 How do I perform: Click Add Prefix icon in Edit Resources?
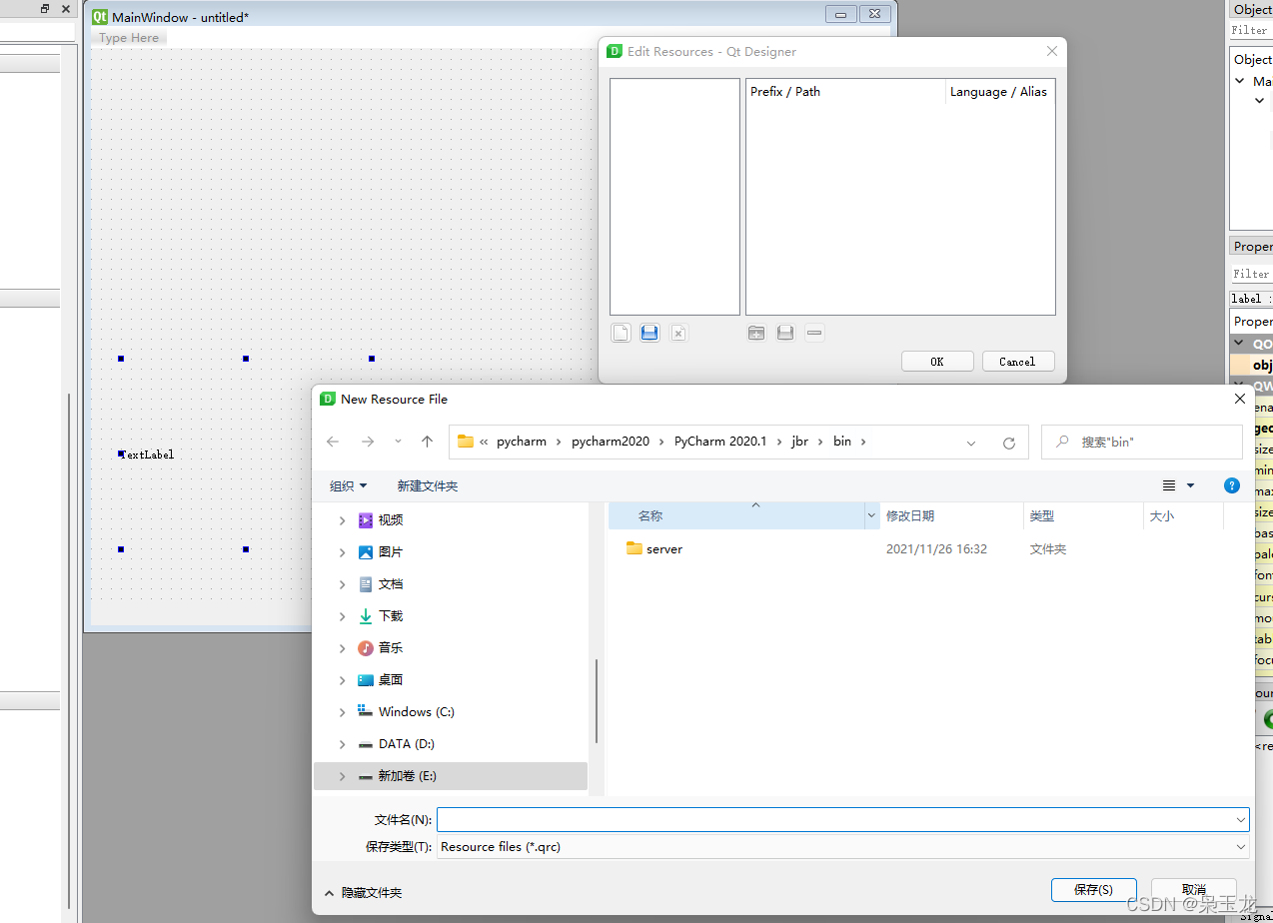coord(756,333)
